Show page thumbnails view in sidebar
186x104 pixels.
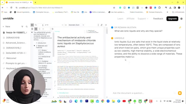pos(32,29)
